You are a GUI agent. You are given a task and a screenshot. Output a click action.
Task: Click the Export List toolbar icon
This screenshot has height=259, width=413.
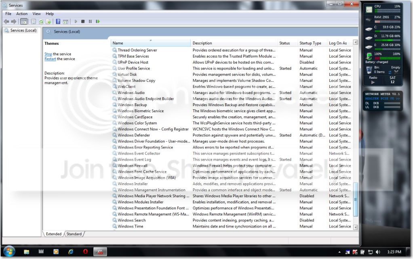pyautogui.click(x=48, y=21)
